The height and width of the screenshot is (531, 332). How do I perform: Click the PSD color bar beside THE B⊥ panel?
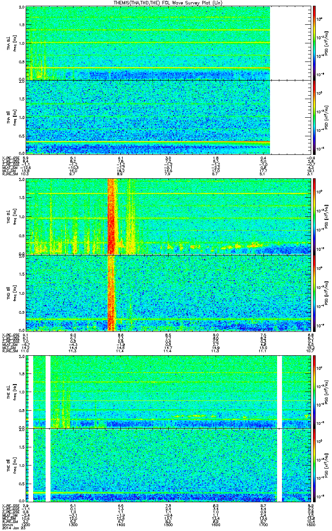(314, 392)
